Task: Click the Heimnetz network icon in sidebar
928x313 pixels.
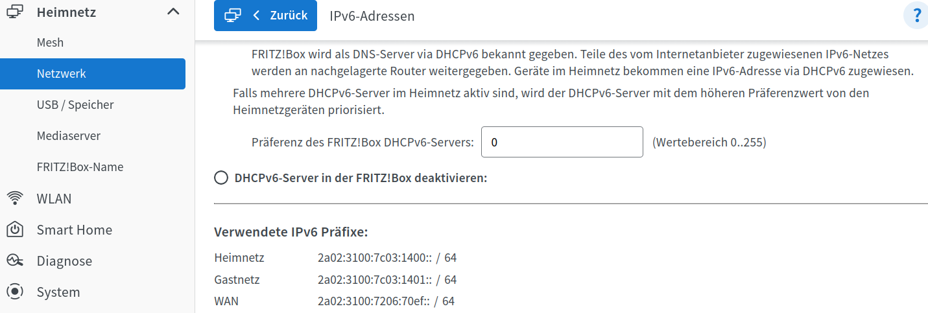Action: pos(14,12)
